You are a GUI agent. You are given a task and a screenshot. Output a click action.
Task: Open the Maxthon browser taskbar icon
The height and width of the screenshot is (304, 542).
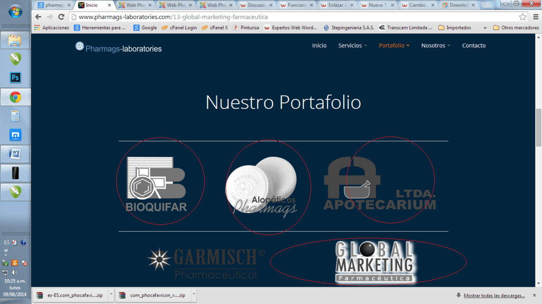pyautogui.click(x=15, y=135)
